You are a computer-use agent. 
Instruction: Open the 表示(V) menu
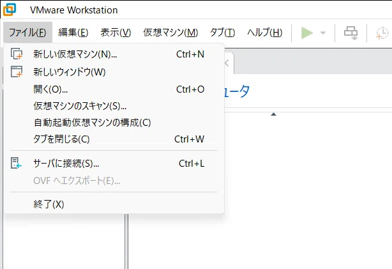tap(116, 33)
